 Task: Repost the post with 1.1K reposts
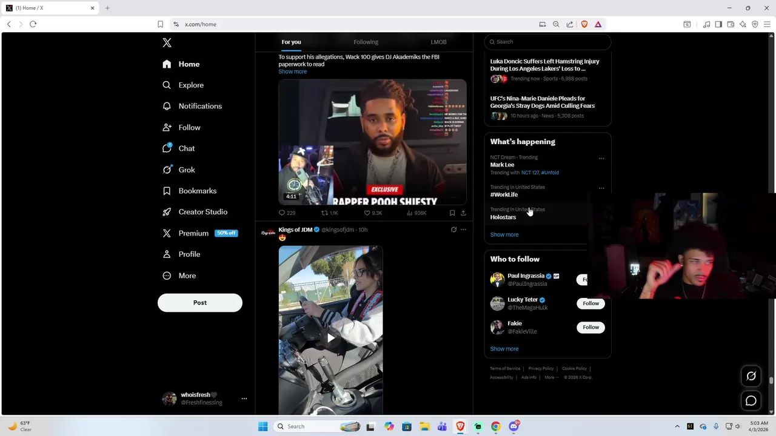(x=329, y=213)
